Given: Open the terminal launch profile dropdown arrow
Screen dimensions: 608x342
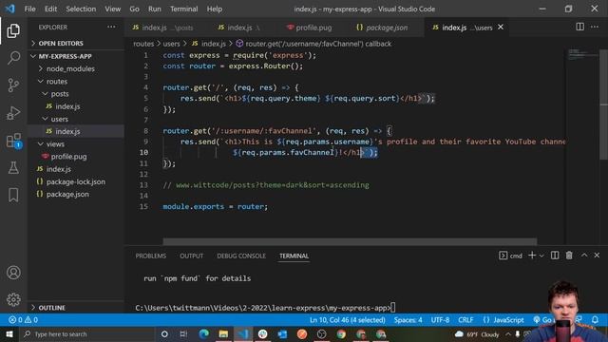Looking at the screenshot, I should pyautogui.click(x=541, y=256).
